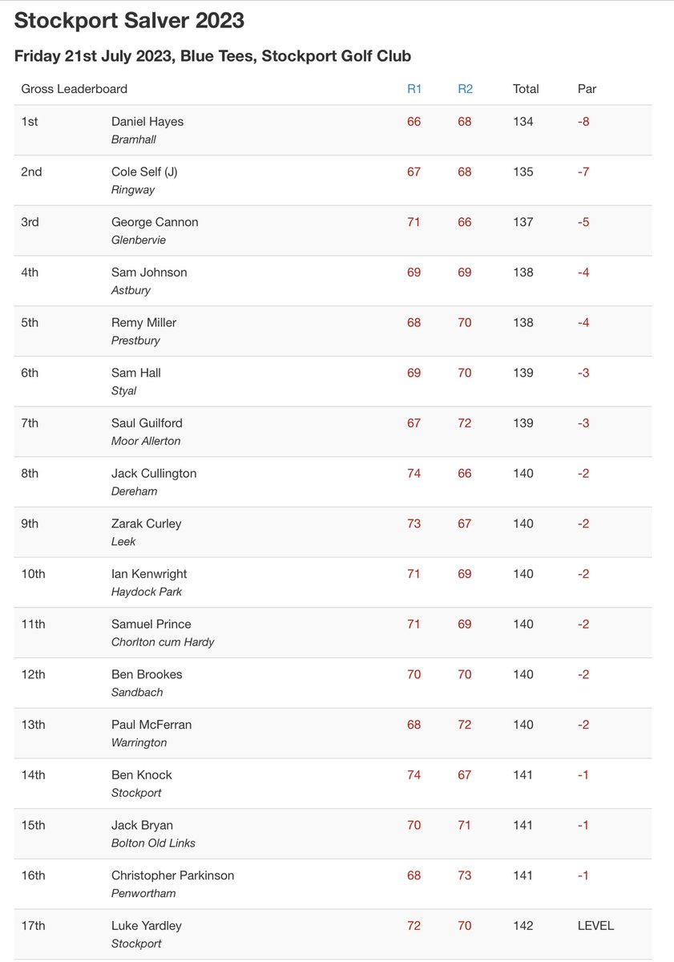Open Ben Knock's R1 score 74

click(414, 775)
